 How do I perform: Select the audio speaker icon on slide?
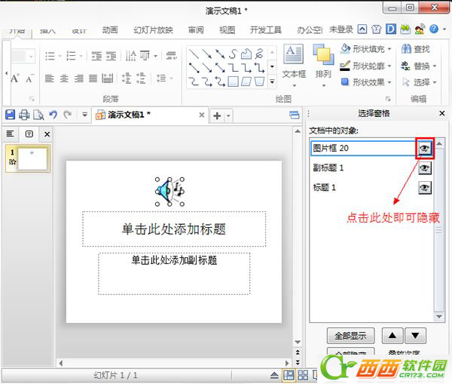(x=169, y=192)
